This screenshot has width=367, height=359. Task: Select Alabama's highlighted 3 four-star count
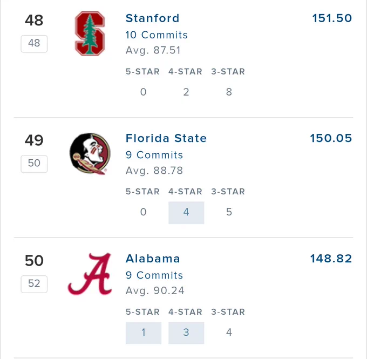coord(186,333)
